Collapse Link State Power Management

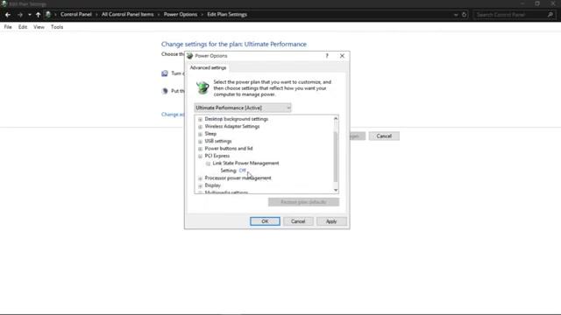209,164
